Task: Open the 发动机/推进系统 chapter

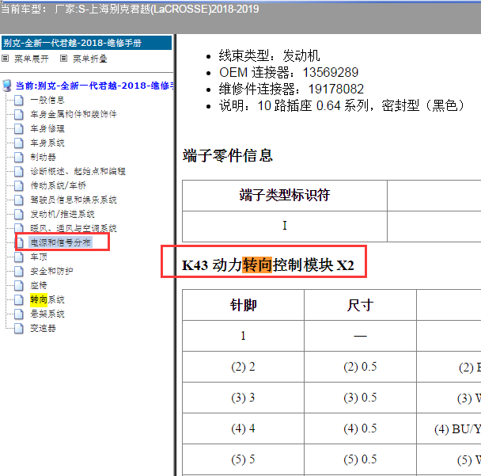Action: pos(62,214)
